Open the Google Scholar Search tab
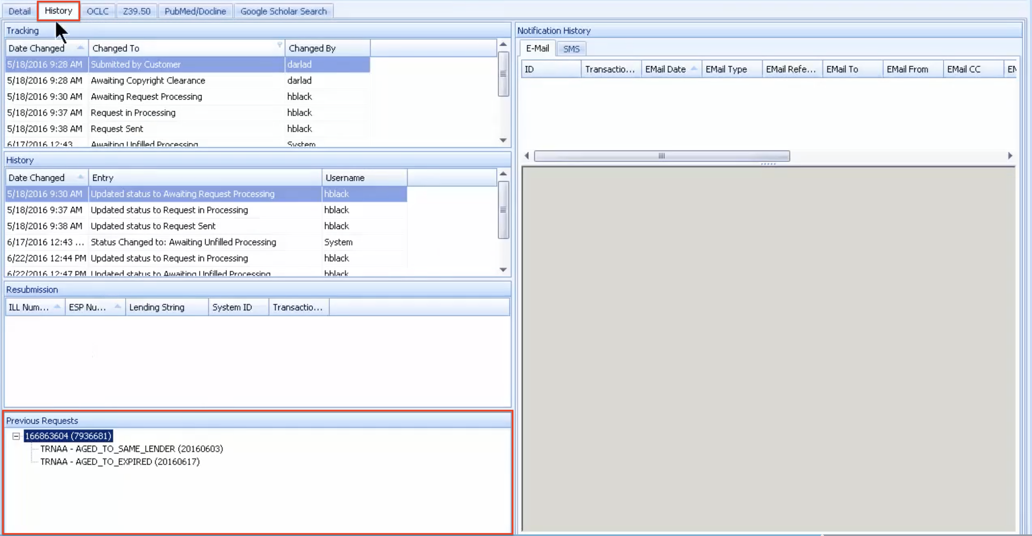1032x536 pixels. click(283, 11)
